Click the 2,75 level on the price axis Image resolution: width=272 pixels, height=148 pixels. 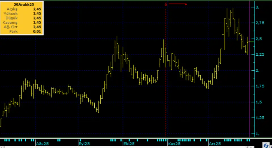tap(260, 23)
